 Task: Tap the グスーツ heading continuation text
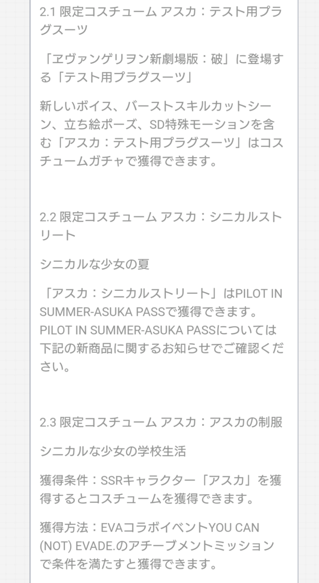coord(64,30)
